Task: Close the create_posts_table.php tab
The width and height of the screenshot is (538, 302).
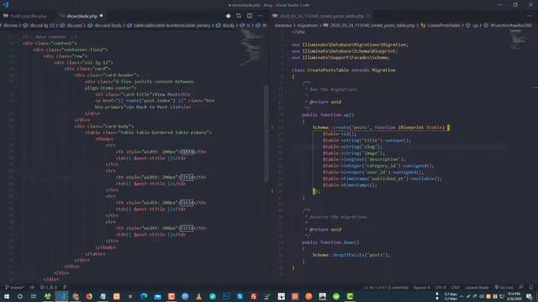Action: coord(368,16)
